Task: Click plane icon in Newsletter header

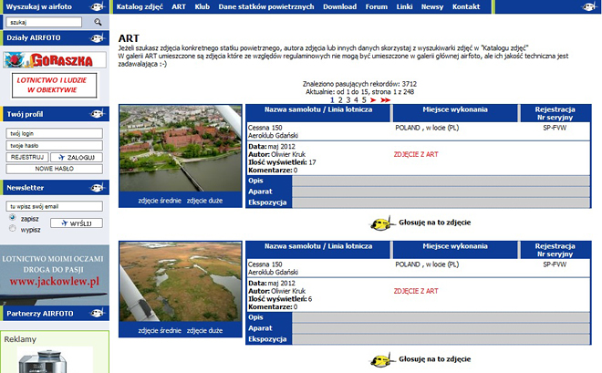Action: (x=98, y=188)
